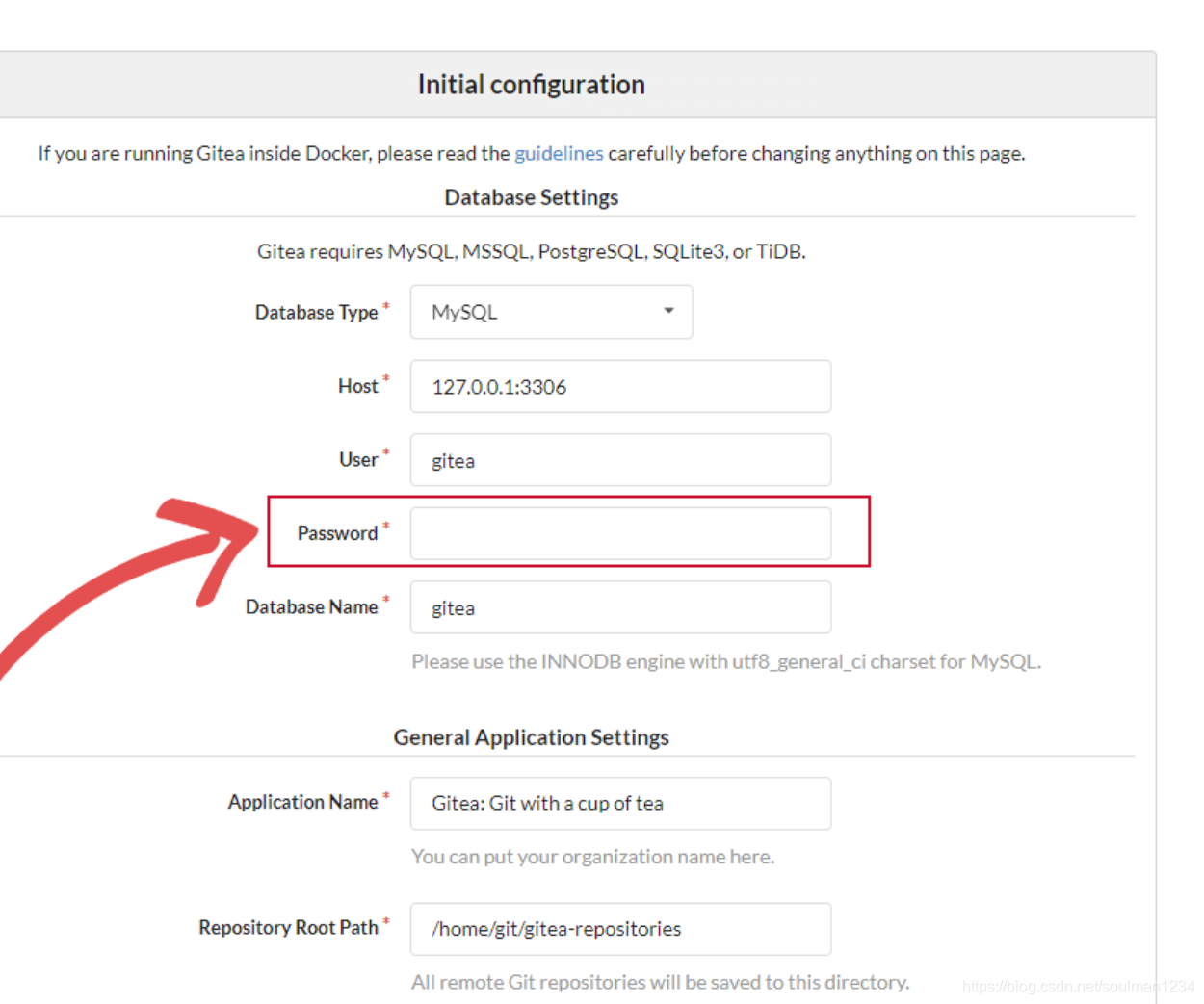Click the Repository Root Path field
Screen dimensions: 1204x1004
tap(620, 929)
